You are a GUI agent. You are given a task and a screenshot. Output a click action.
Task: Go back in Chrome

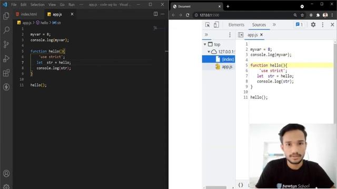coord(173,15)
